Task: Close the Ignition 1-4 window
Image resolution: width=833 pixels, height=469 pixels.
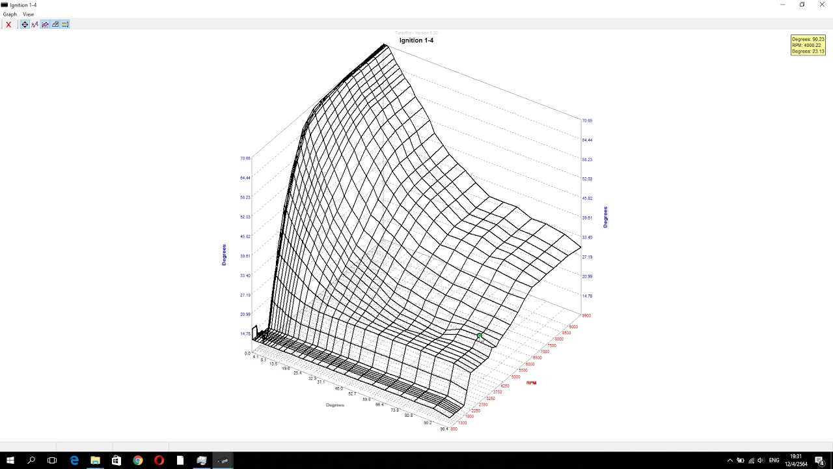Action: coord(822,5)
